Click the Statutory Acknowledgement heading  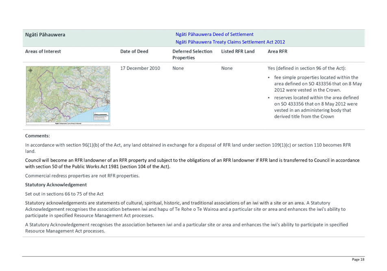(x=56, y=185)
